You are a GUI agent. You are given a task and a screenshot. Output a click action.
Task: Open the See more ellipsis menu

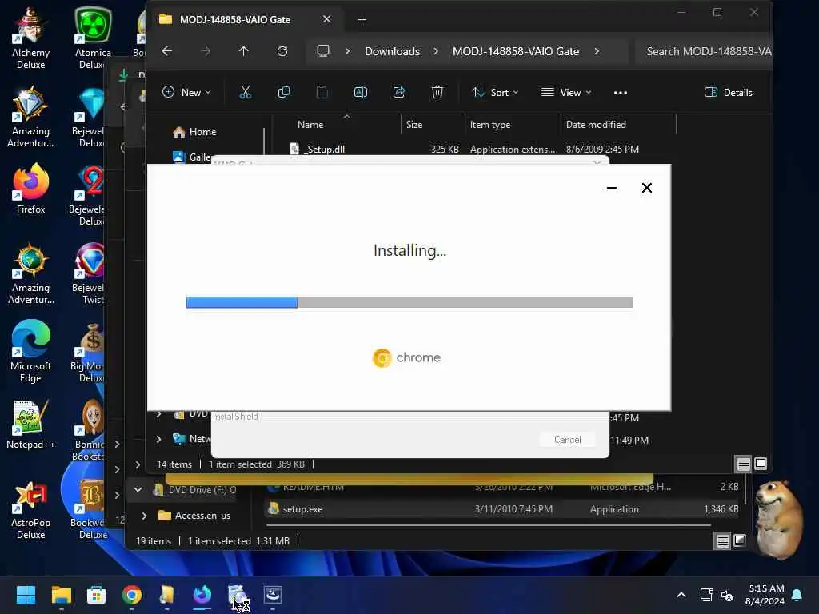621,93
